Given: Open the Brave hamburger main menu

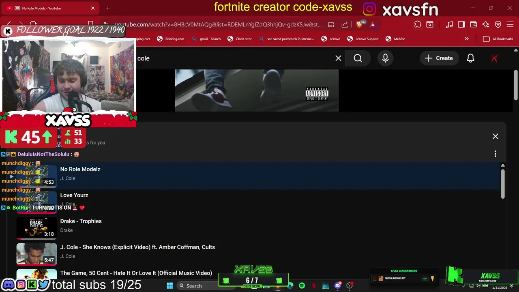Looking at the screenshot, I should click(x=510, y=24).
